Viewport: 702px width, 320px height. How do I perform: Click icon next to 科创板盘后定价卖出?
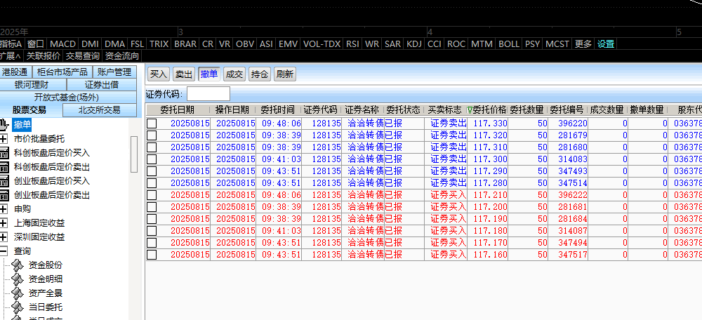(4, 166)
